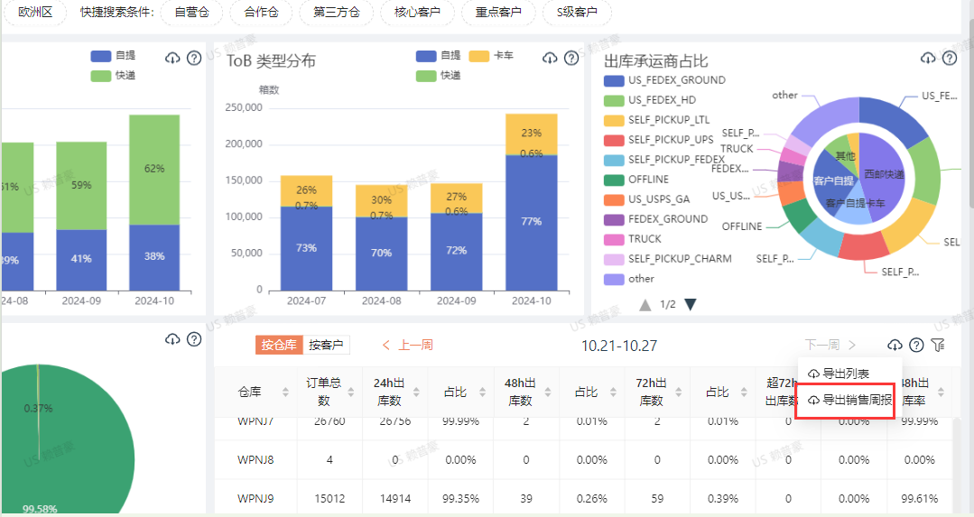This screenshot has height=517, width=974.
Task: Click the 下一周 next week link
Action: (830, 345)
